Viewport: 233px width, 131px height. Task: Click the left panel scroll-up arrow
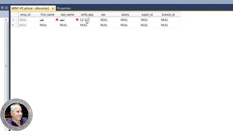click(6, 20)
